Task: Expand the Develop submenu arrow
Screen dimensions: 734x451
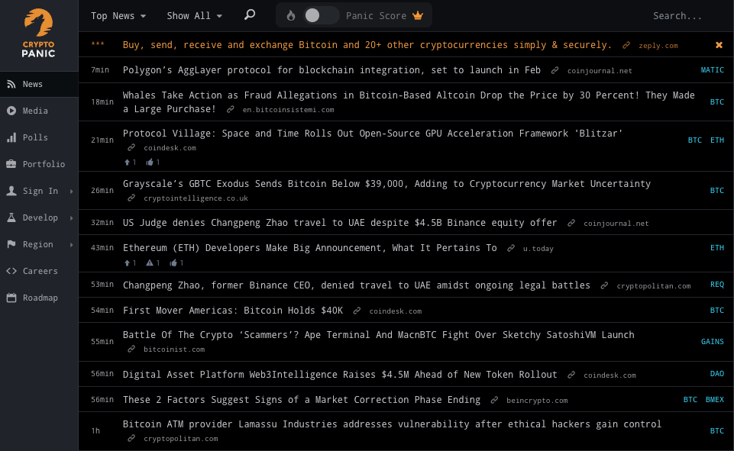Action: 72,217
